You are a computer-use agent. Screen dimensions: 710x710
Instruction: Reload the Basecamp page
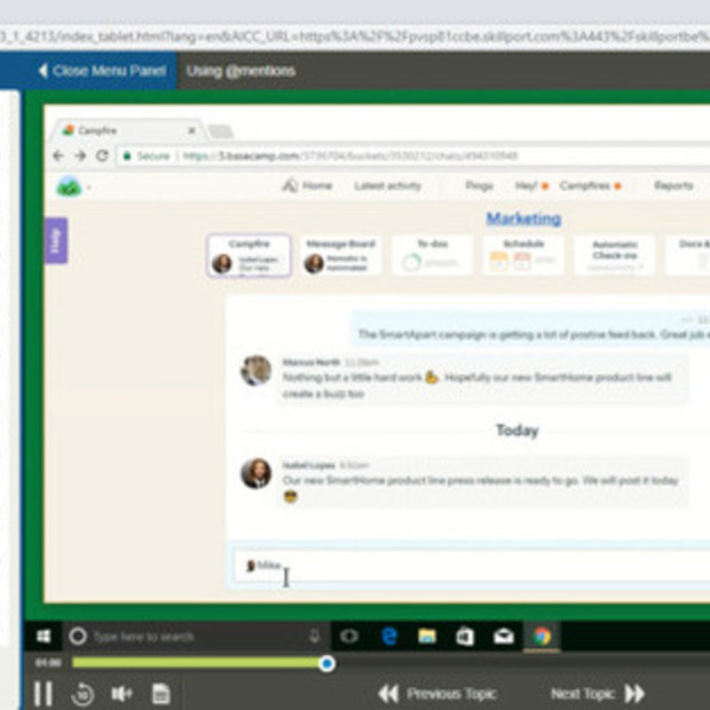coord(102,156)
